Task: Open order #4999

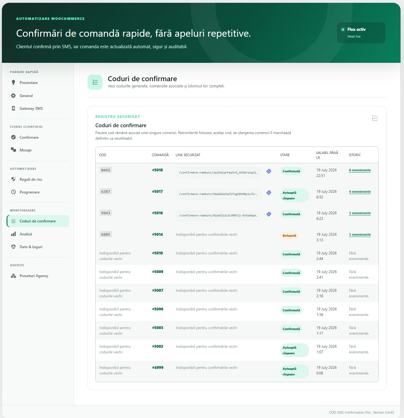Action: point(158,368)
